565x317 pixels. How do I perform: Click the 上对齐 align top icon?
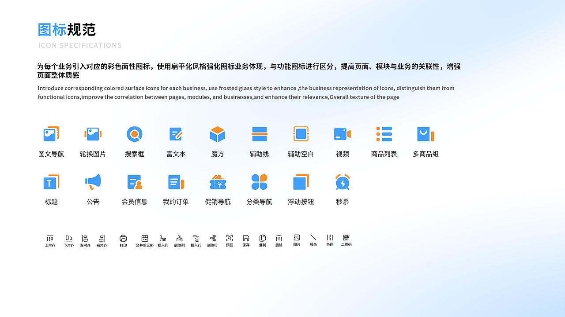click(x=50, y=238)
